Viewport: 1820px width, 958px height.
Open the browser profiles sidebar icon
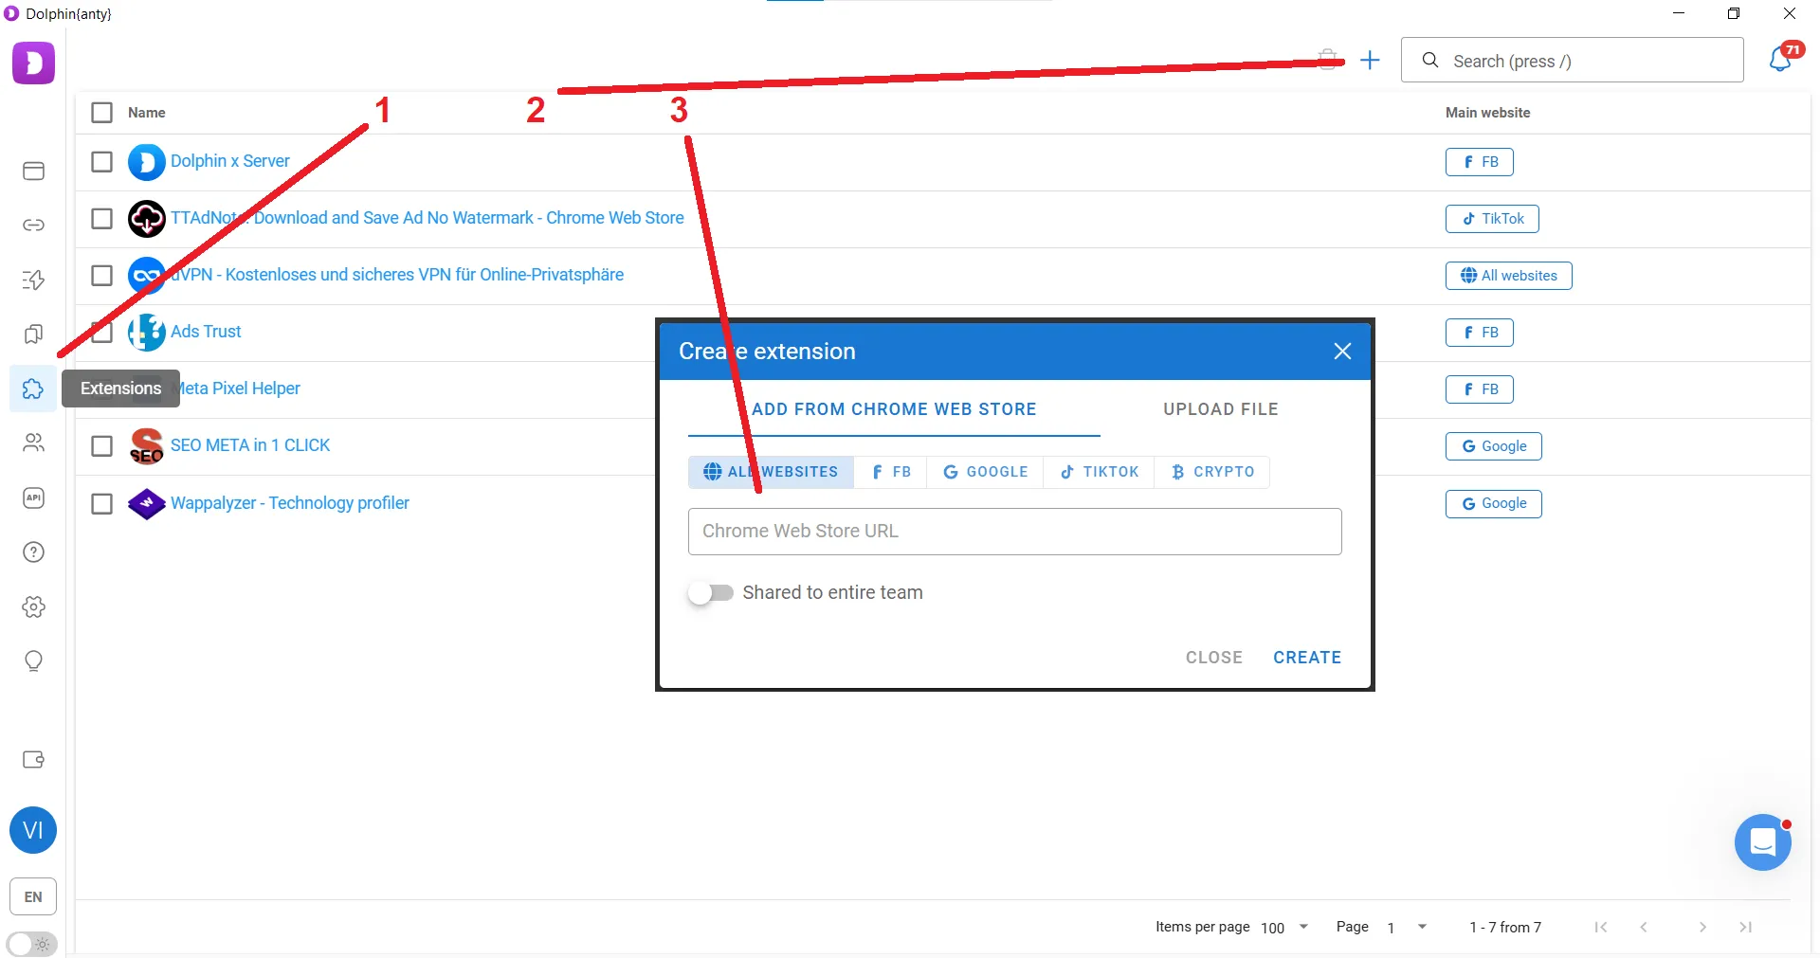pos(33,171)
